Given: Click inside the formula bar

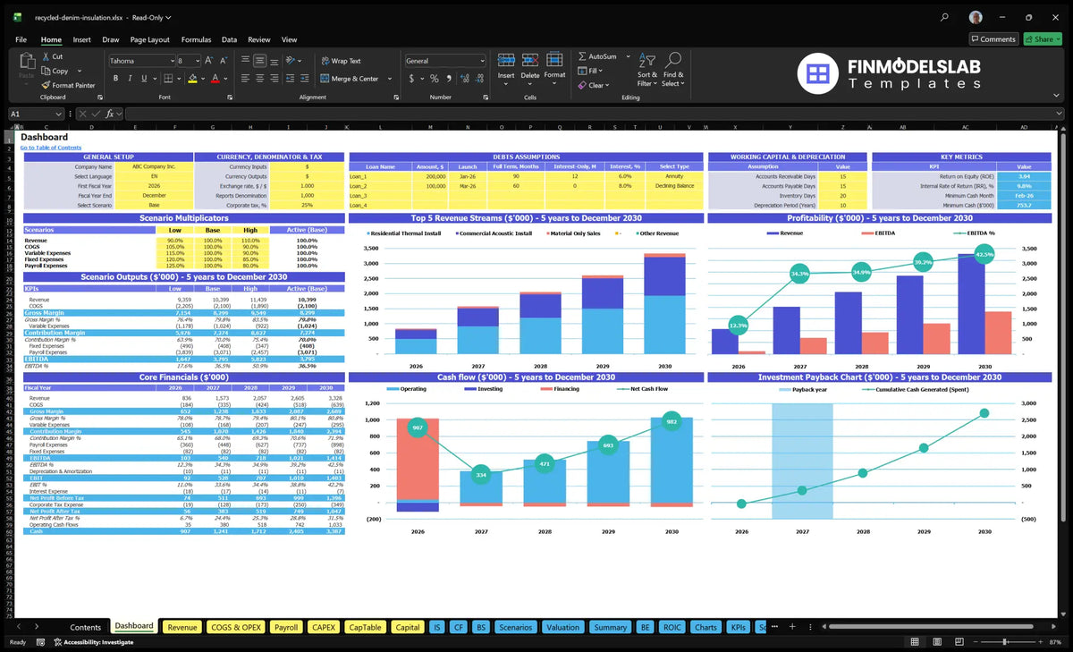Looking at the screenshot, I should point(595,114).
